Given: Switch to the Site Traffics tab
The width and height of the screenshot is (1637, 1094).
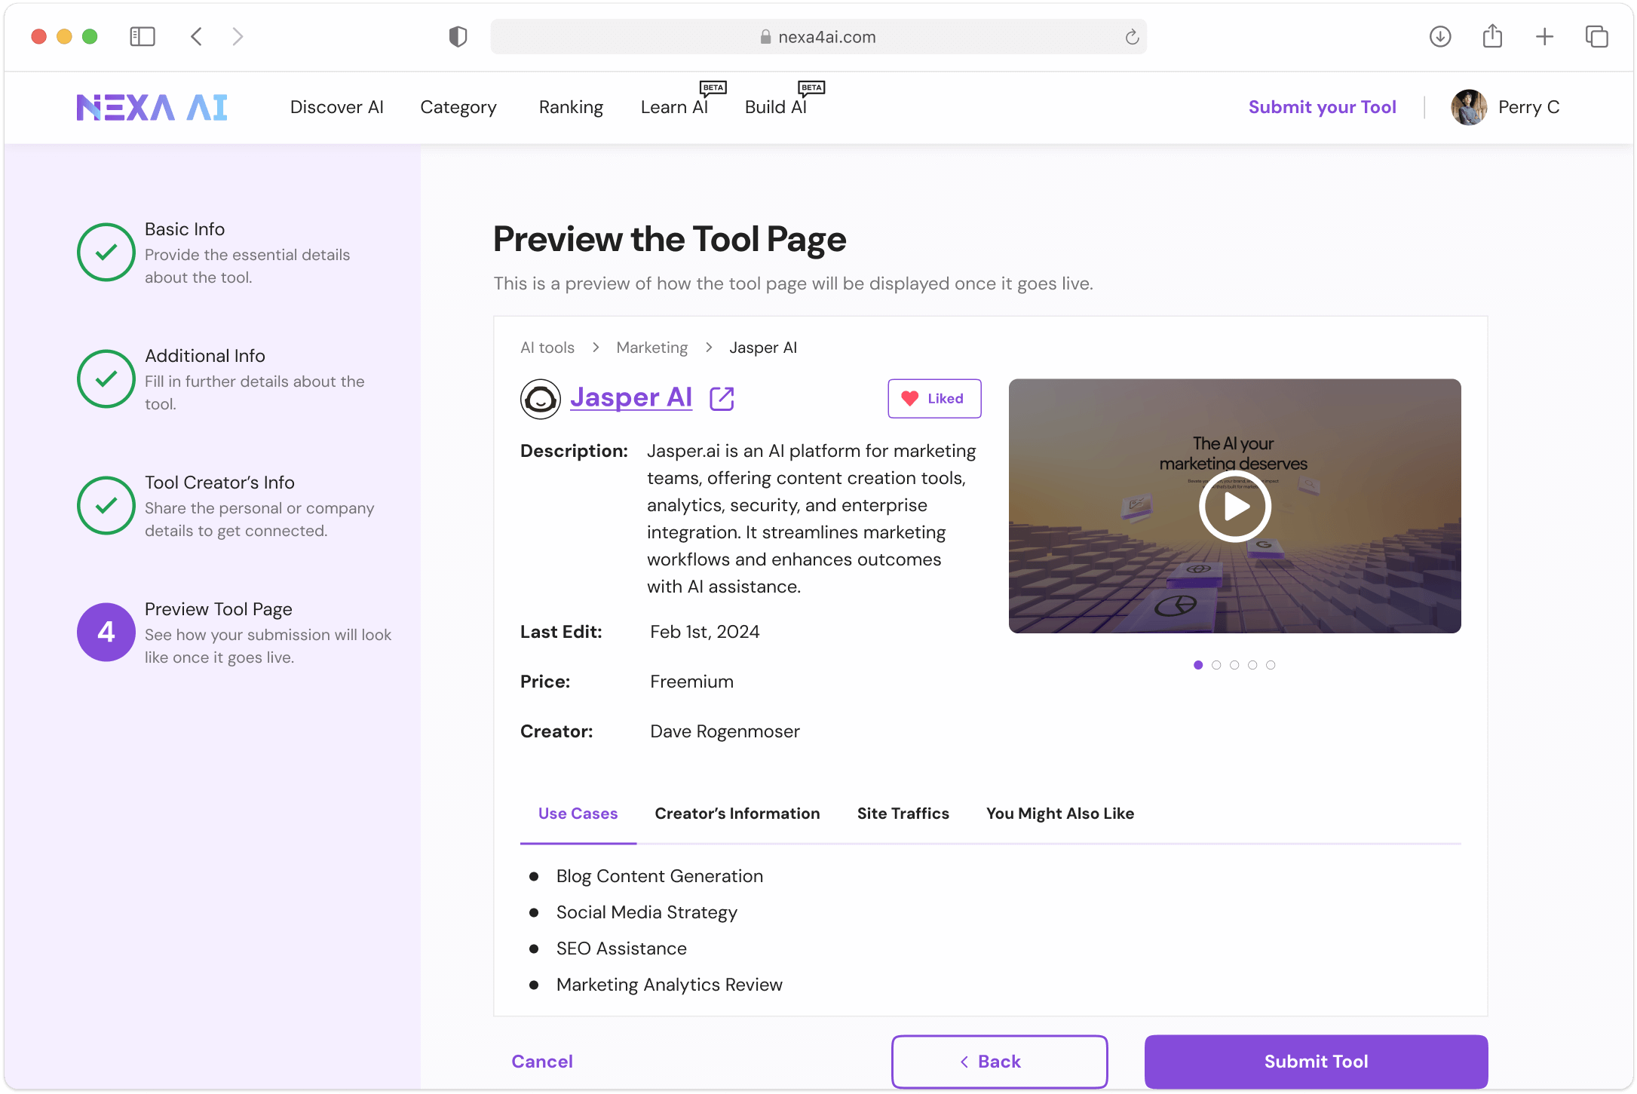Looking at the screenshot, I should point(903,814).
